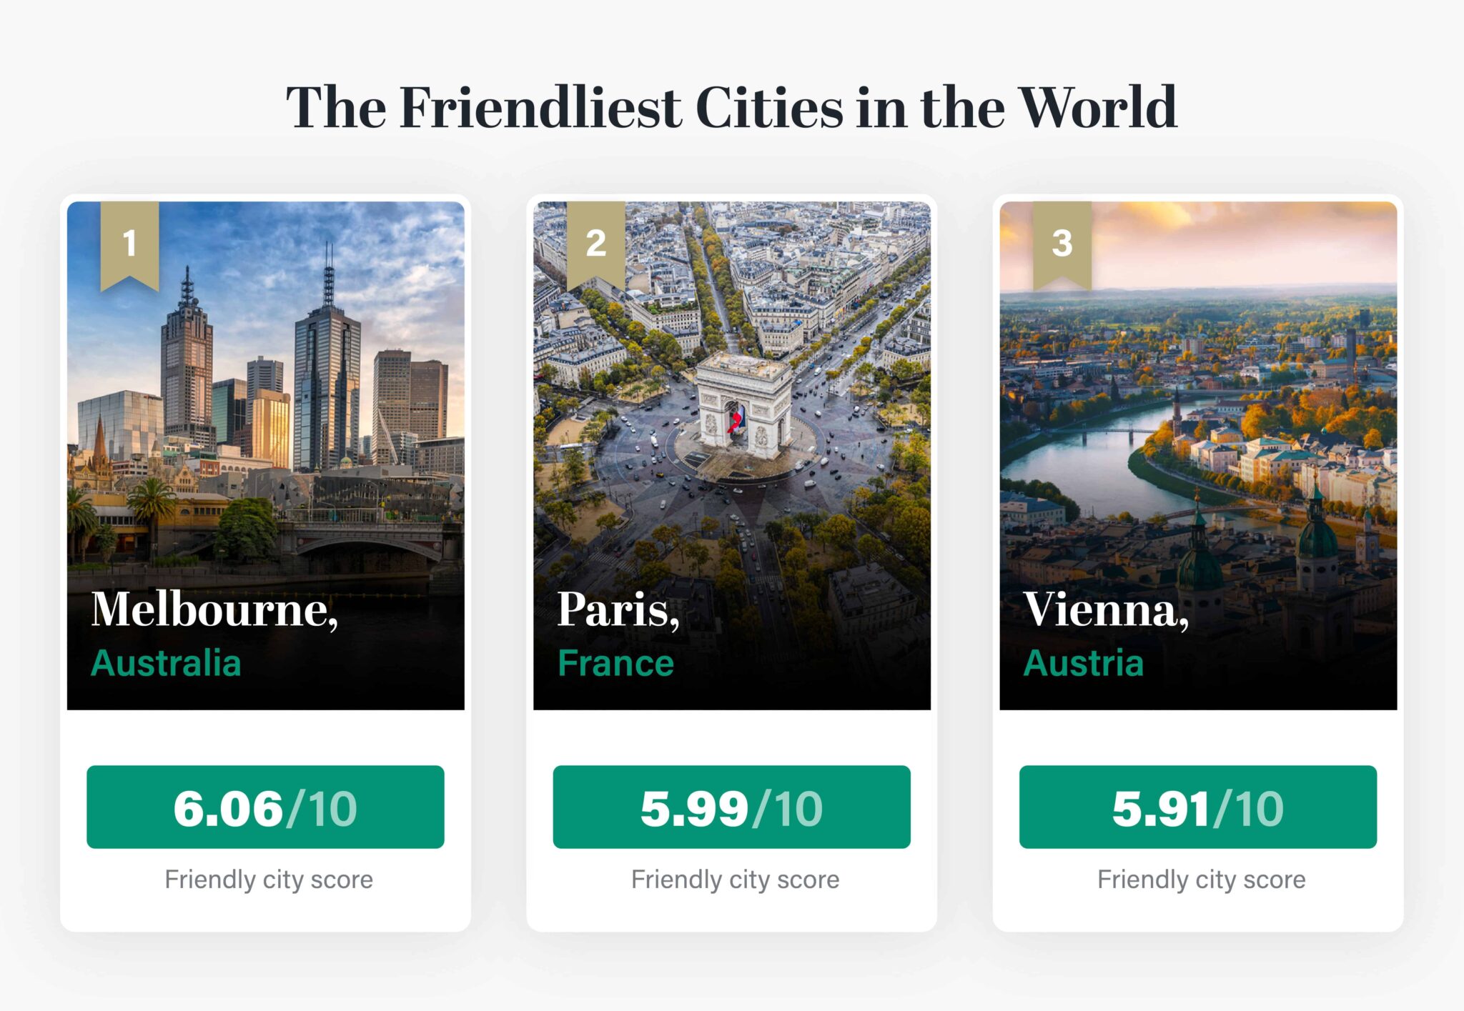Open the Austria country label
Viewport: 1464px width, 1011px height.
tap(1083, 663)
